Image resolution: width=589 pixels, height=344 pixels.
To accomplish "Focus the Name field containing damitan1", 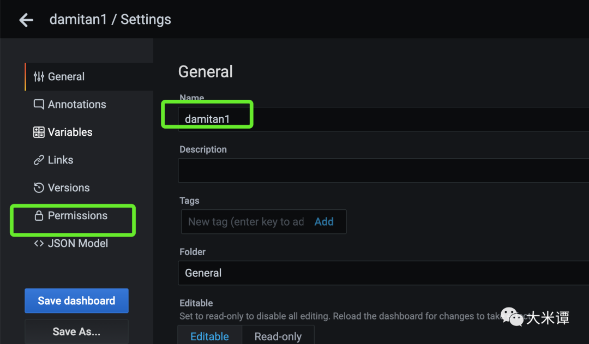I will point(382,119).
